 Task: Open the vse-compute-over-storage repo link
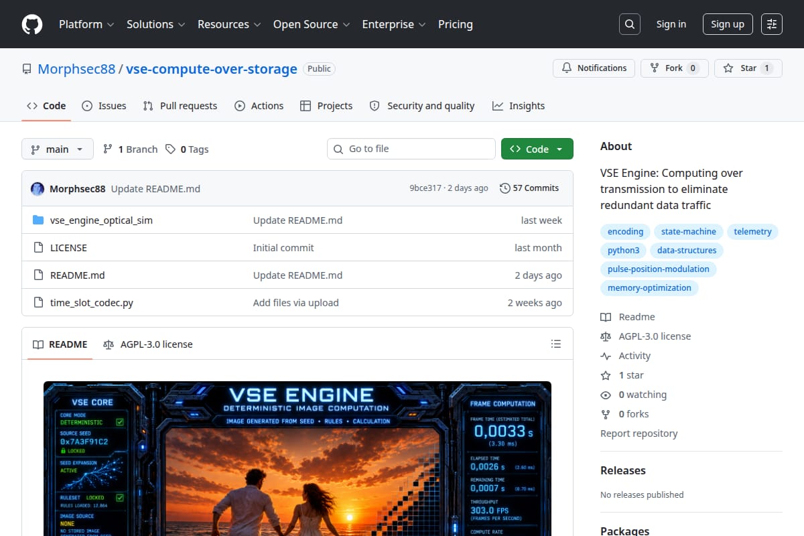212,68
